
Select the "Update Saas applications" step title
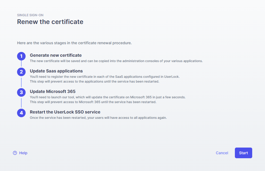coord(56,71)
